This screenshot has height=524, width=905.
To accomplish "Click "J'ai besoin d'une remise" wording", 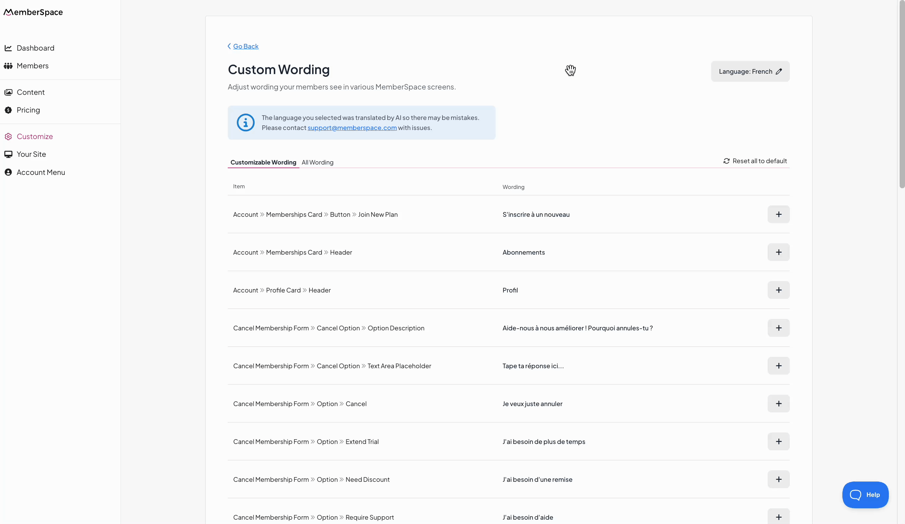I will coord(537,479).
